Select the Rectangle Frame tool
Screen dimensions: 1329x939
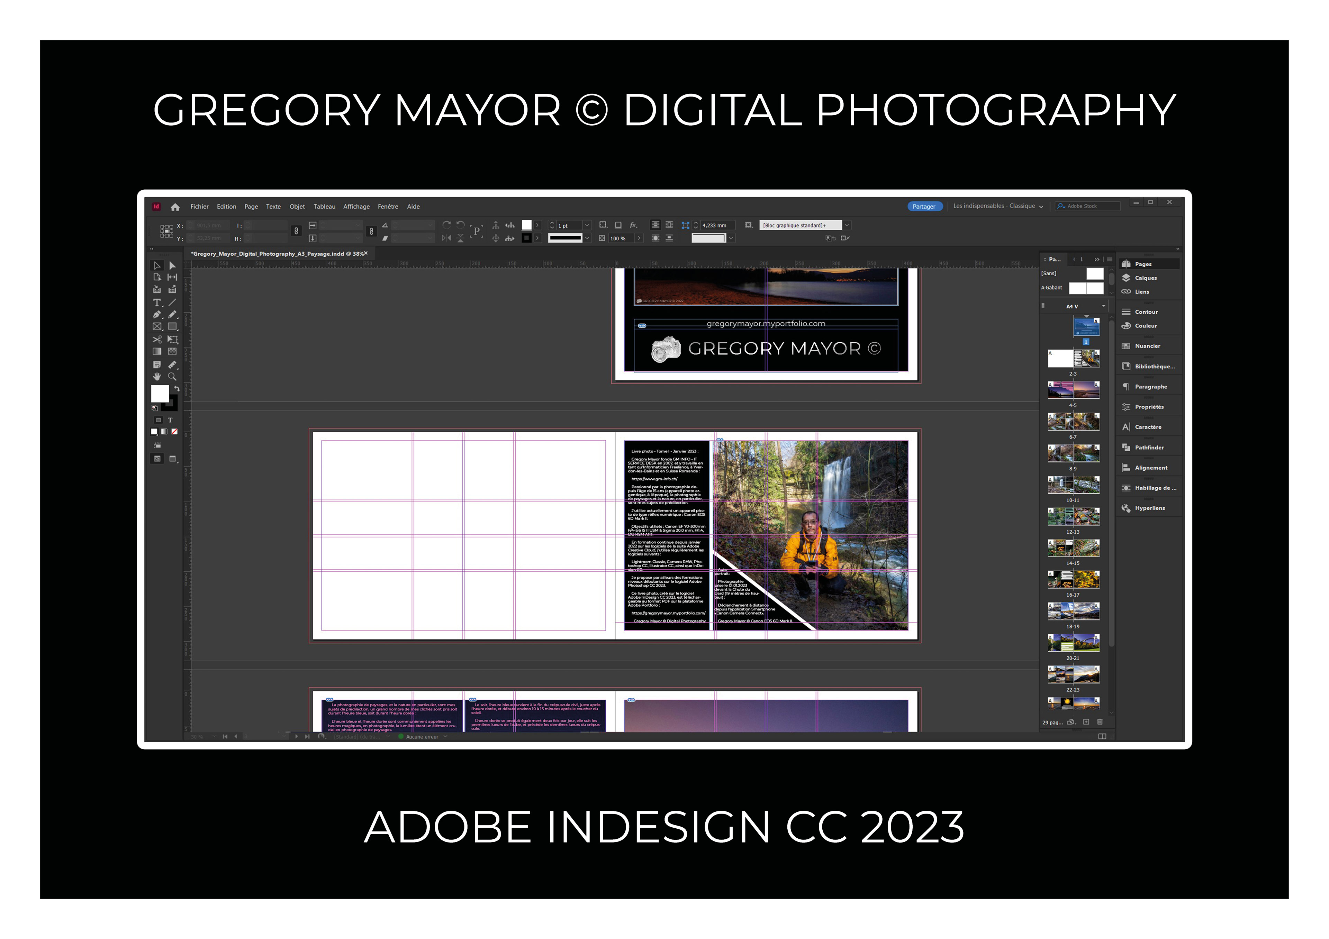click(156, 327)
